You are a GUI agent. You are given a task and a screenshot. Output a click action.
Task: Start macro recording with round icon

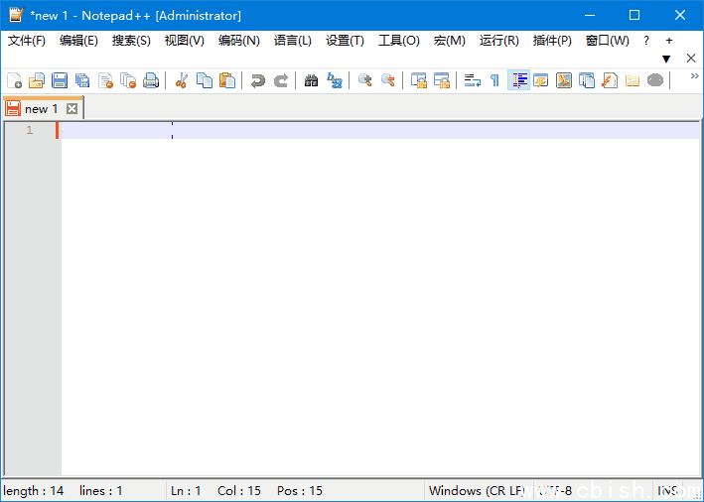655,80
